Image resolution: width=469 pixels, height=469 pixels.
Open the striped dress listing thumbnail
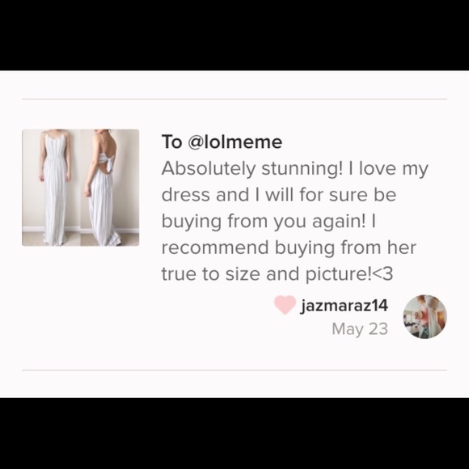click(81, 188)
